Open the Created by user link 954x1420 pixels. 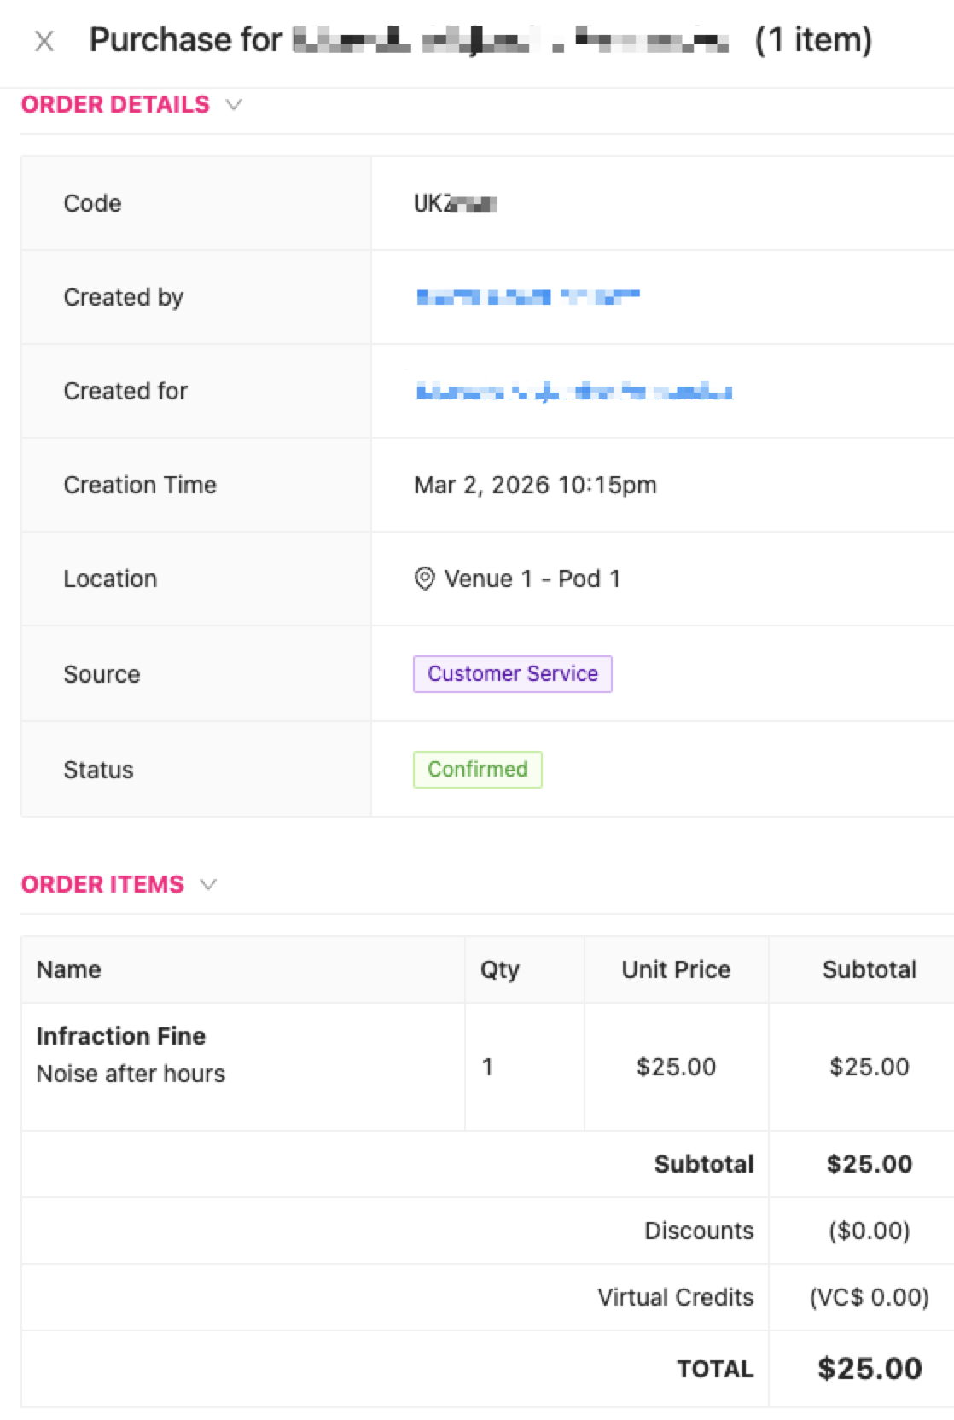(527, 297)
